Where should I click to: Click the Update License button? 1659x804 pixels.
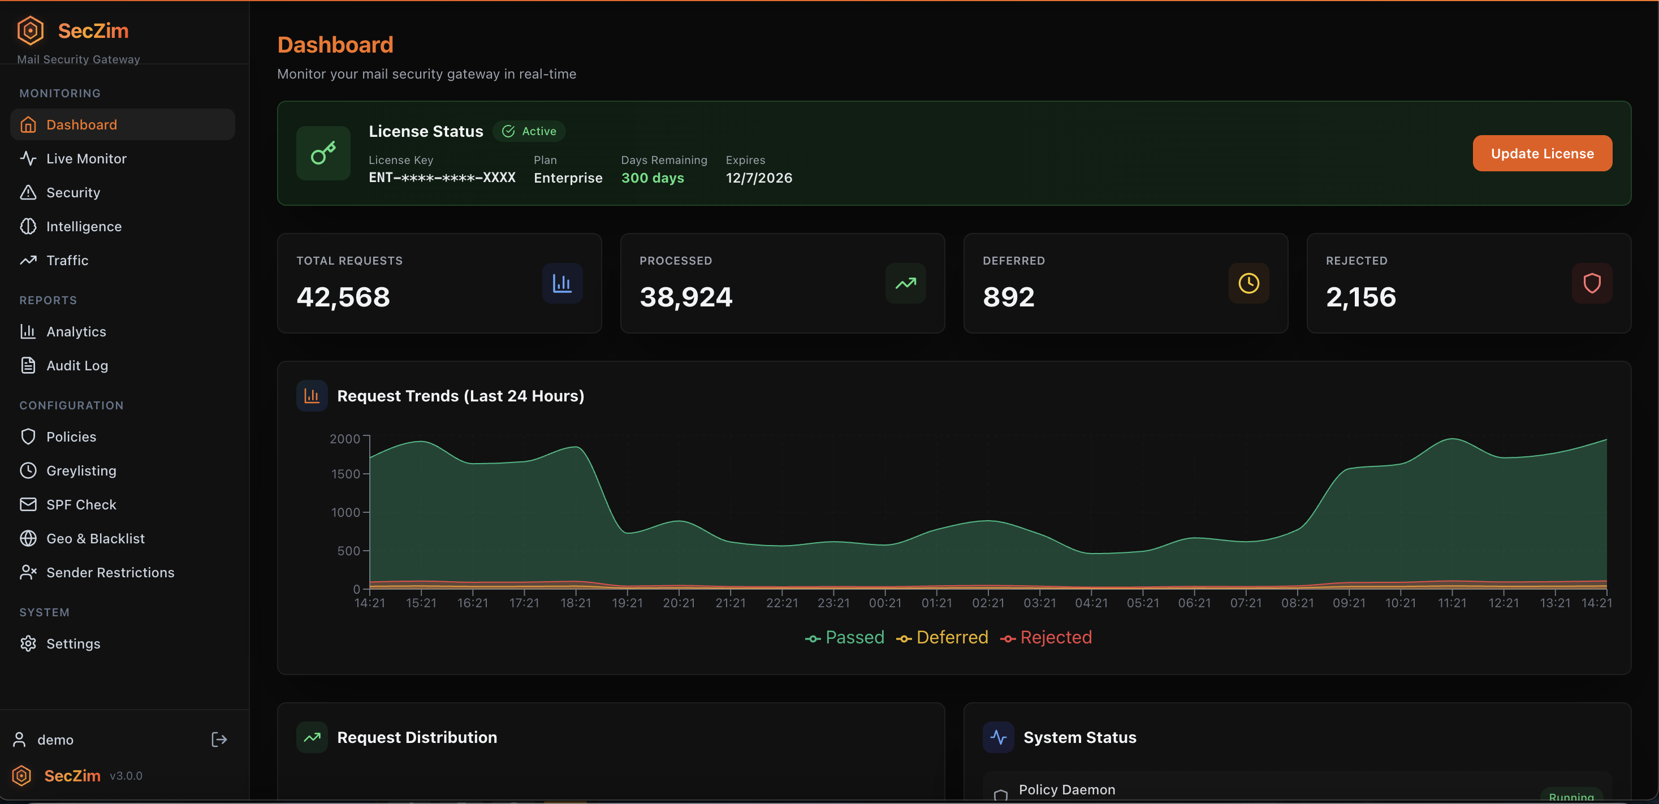coord(1542,153)
